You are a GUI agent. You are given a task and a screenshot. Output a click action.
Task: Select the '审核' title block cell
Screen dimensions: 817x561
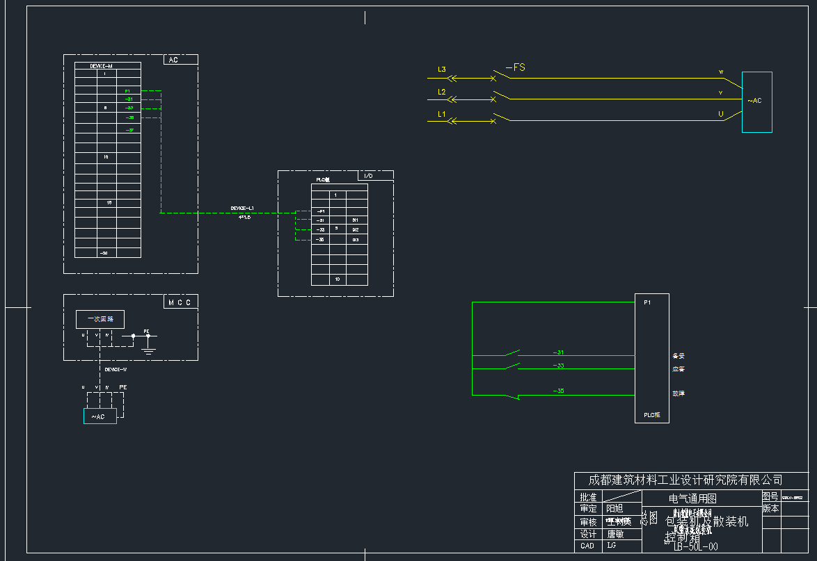point(588,521)
